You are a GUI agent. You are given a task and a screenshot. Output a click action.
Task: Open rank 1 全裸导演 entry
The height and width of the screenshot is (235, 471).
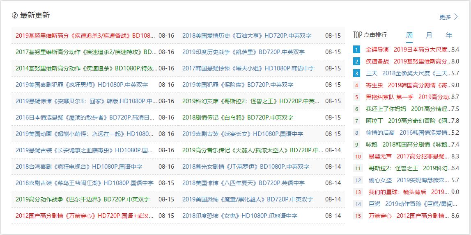pyautogui.click(x=409, y=50)
